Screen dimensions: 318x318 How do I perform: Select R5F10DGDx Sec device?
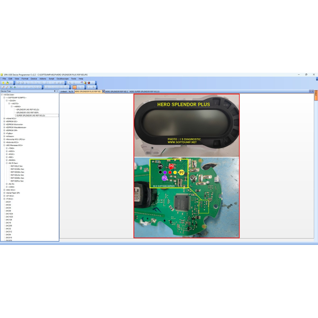17,172
